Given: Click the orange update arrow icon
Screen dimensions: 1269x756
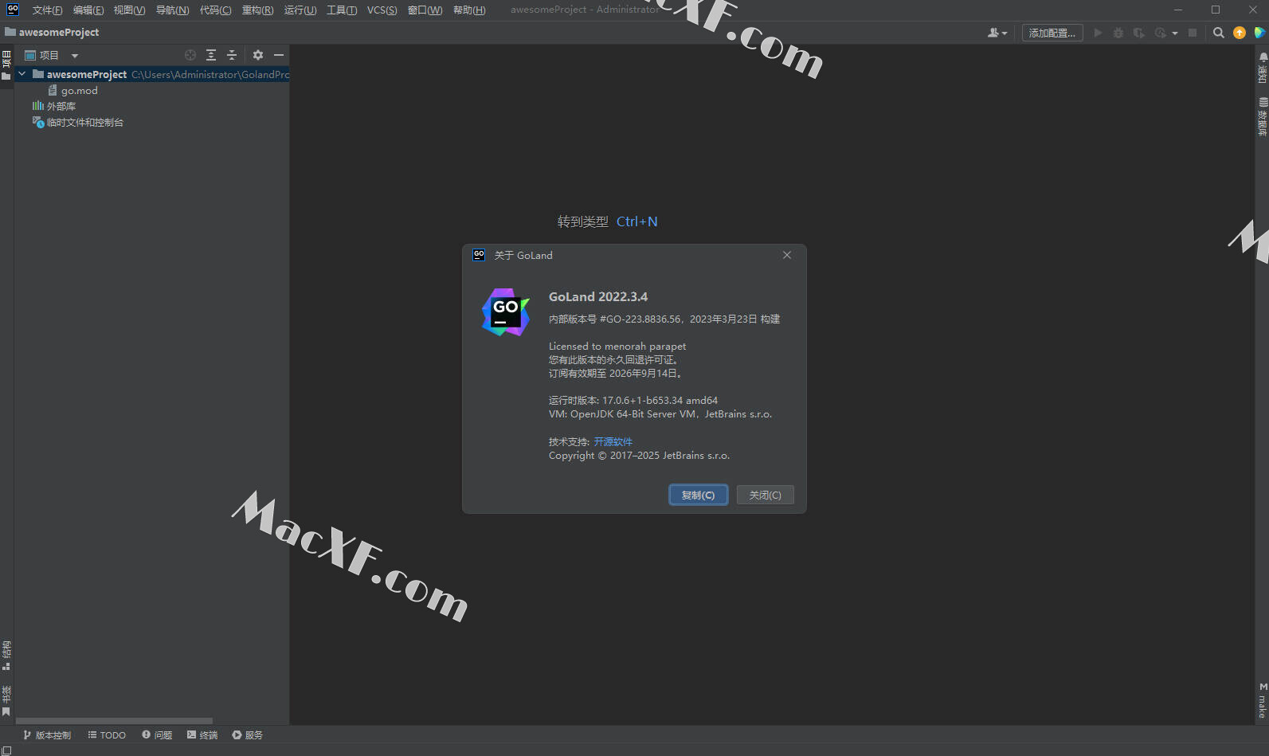Looking at the screenshot, I should tap(1240, 33).
